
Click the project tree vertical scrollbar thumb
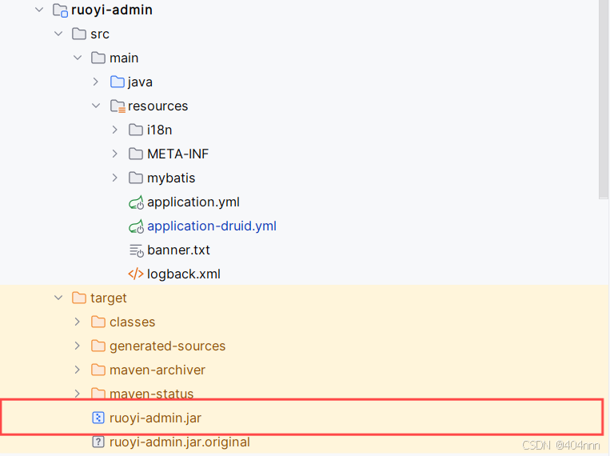coord(604,99)
